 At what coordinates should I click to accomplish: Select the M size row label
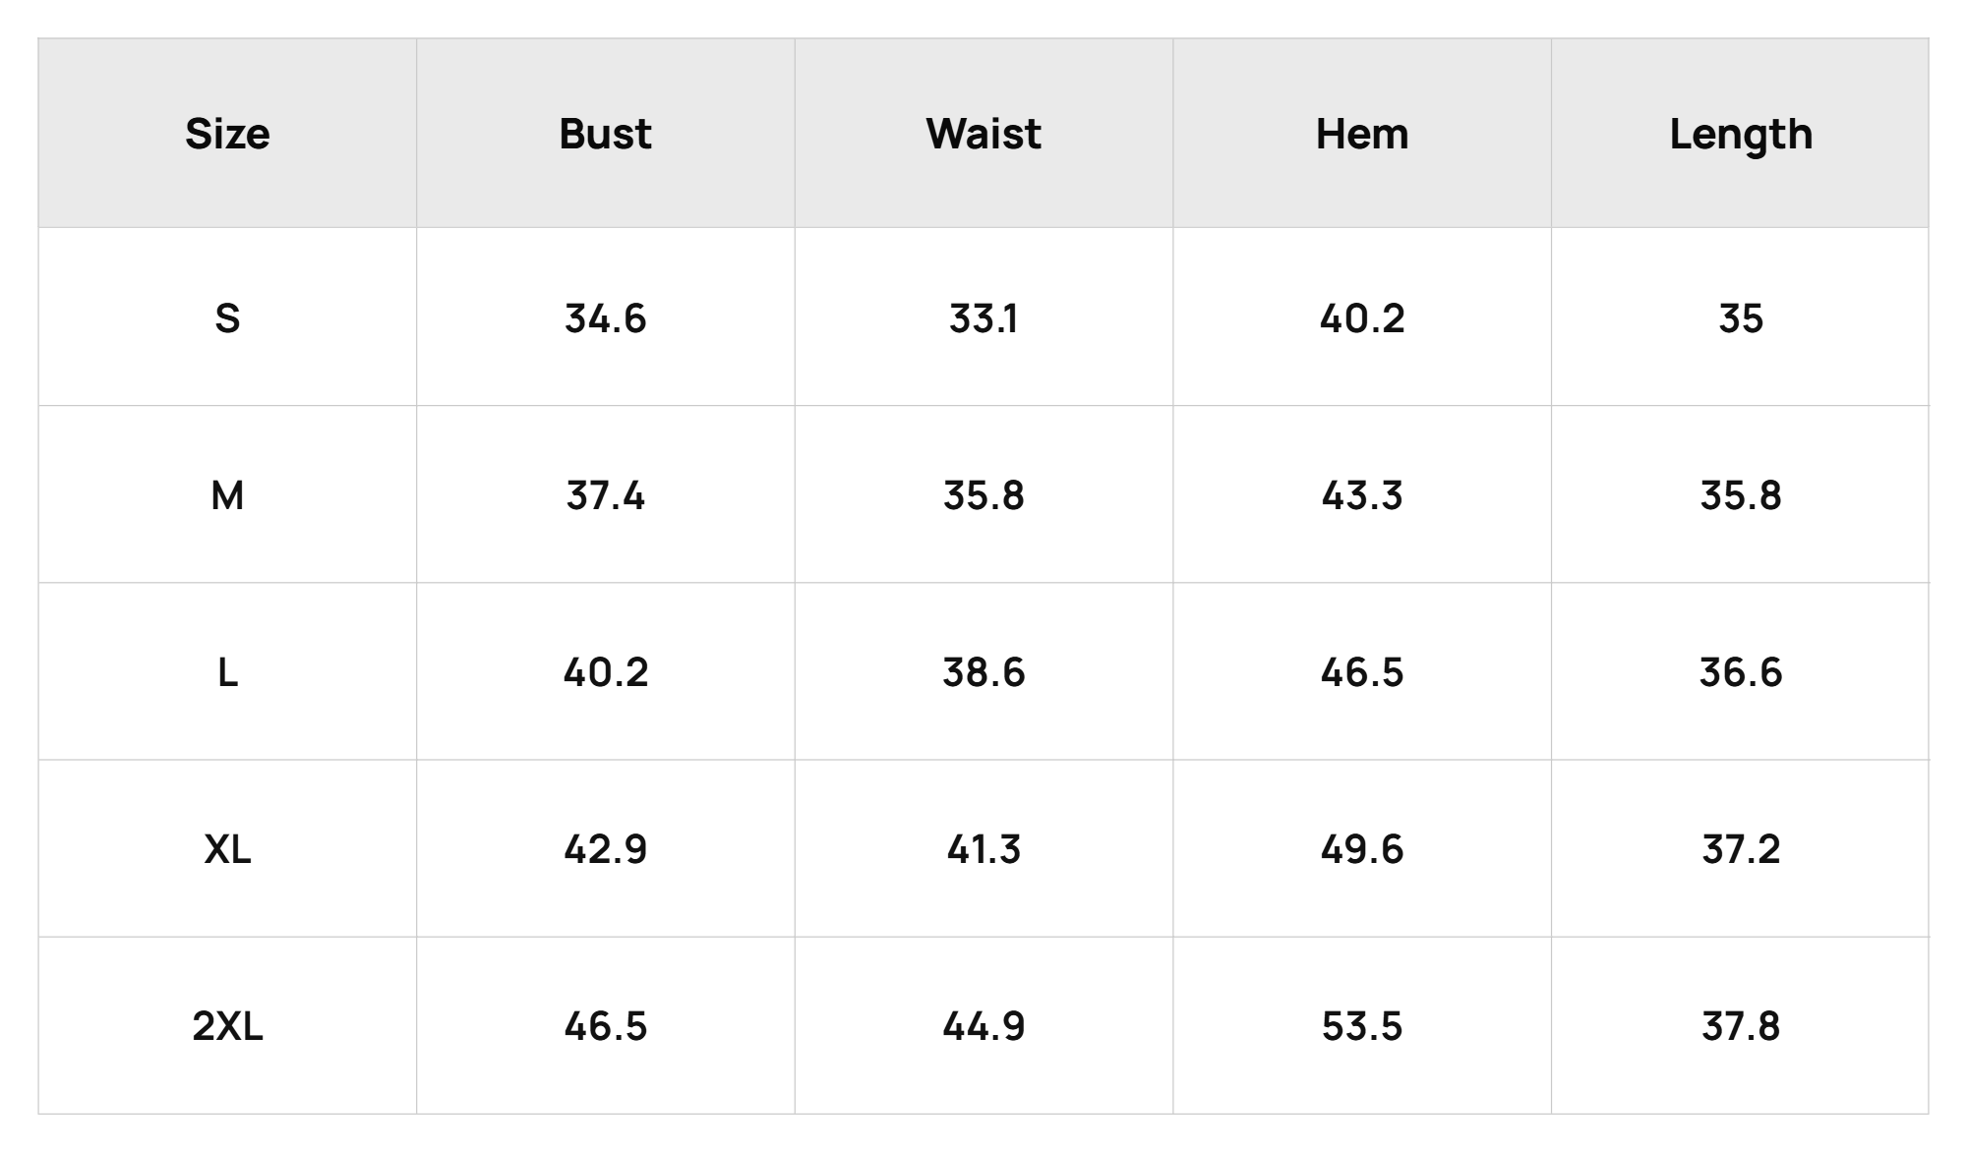[227, 495]
